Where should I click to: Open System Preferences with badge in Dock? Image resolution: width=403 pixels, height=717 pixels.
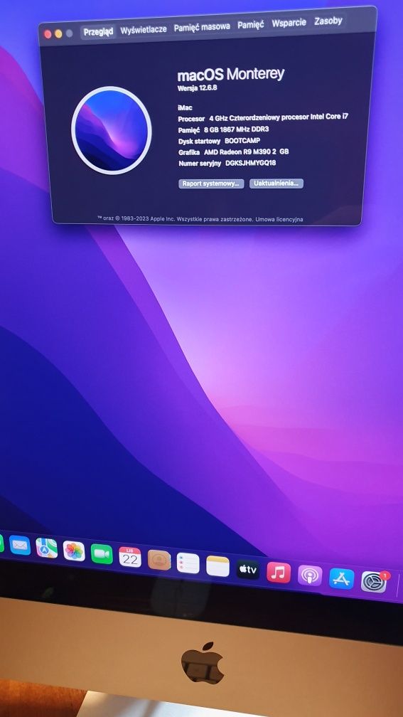pos(374,582)
